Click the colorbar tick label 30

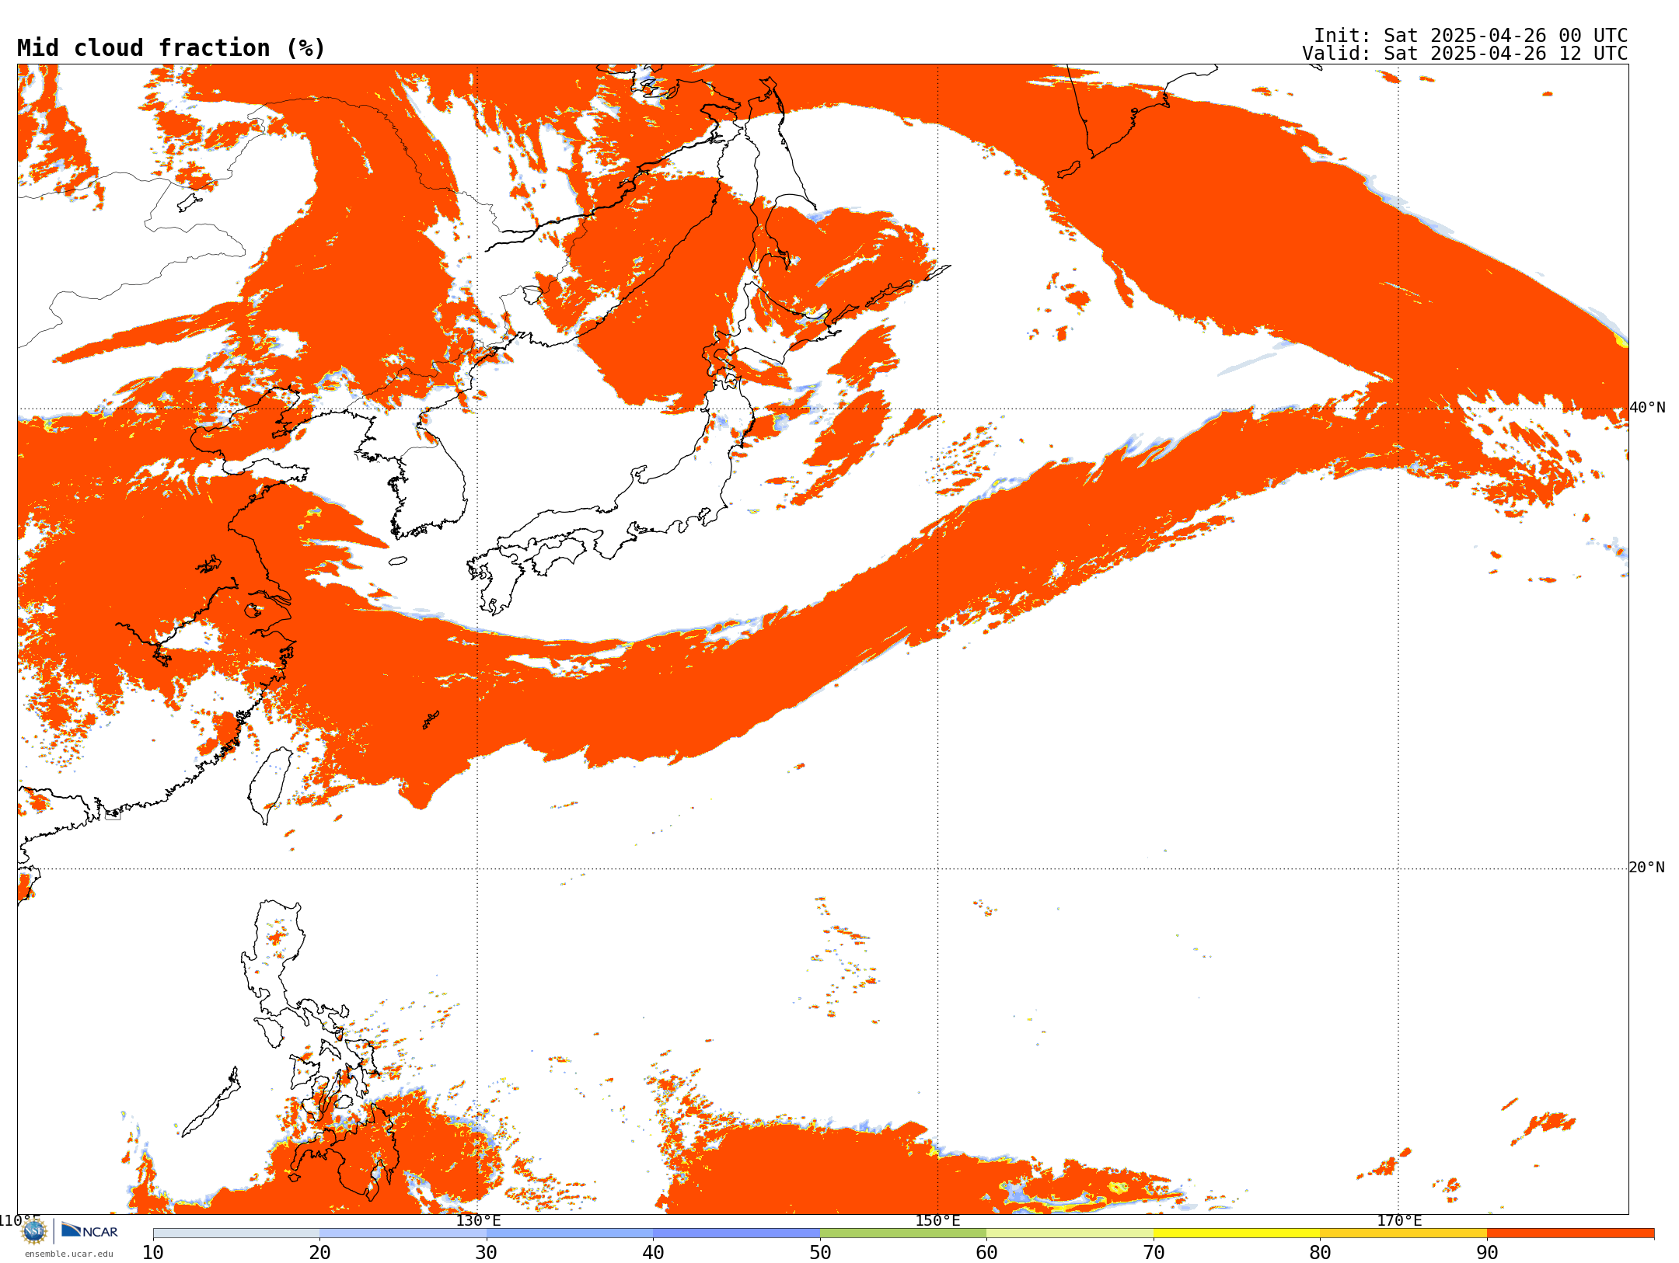click(x=487, y=1252)
